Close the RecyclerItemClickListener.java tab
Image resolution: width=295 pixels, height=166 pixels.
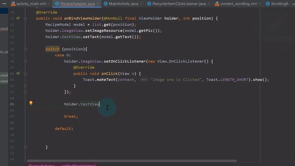click(209, 4)
